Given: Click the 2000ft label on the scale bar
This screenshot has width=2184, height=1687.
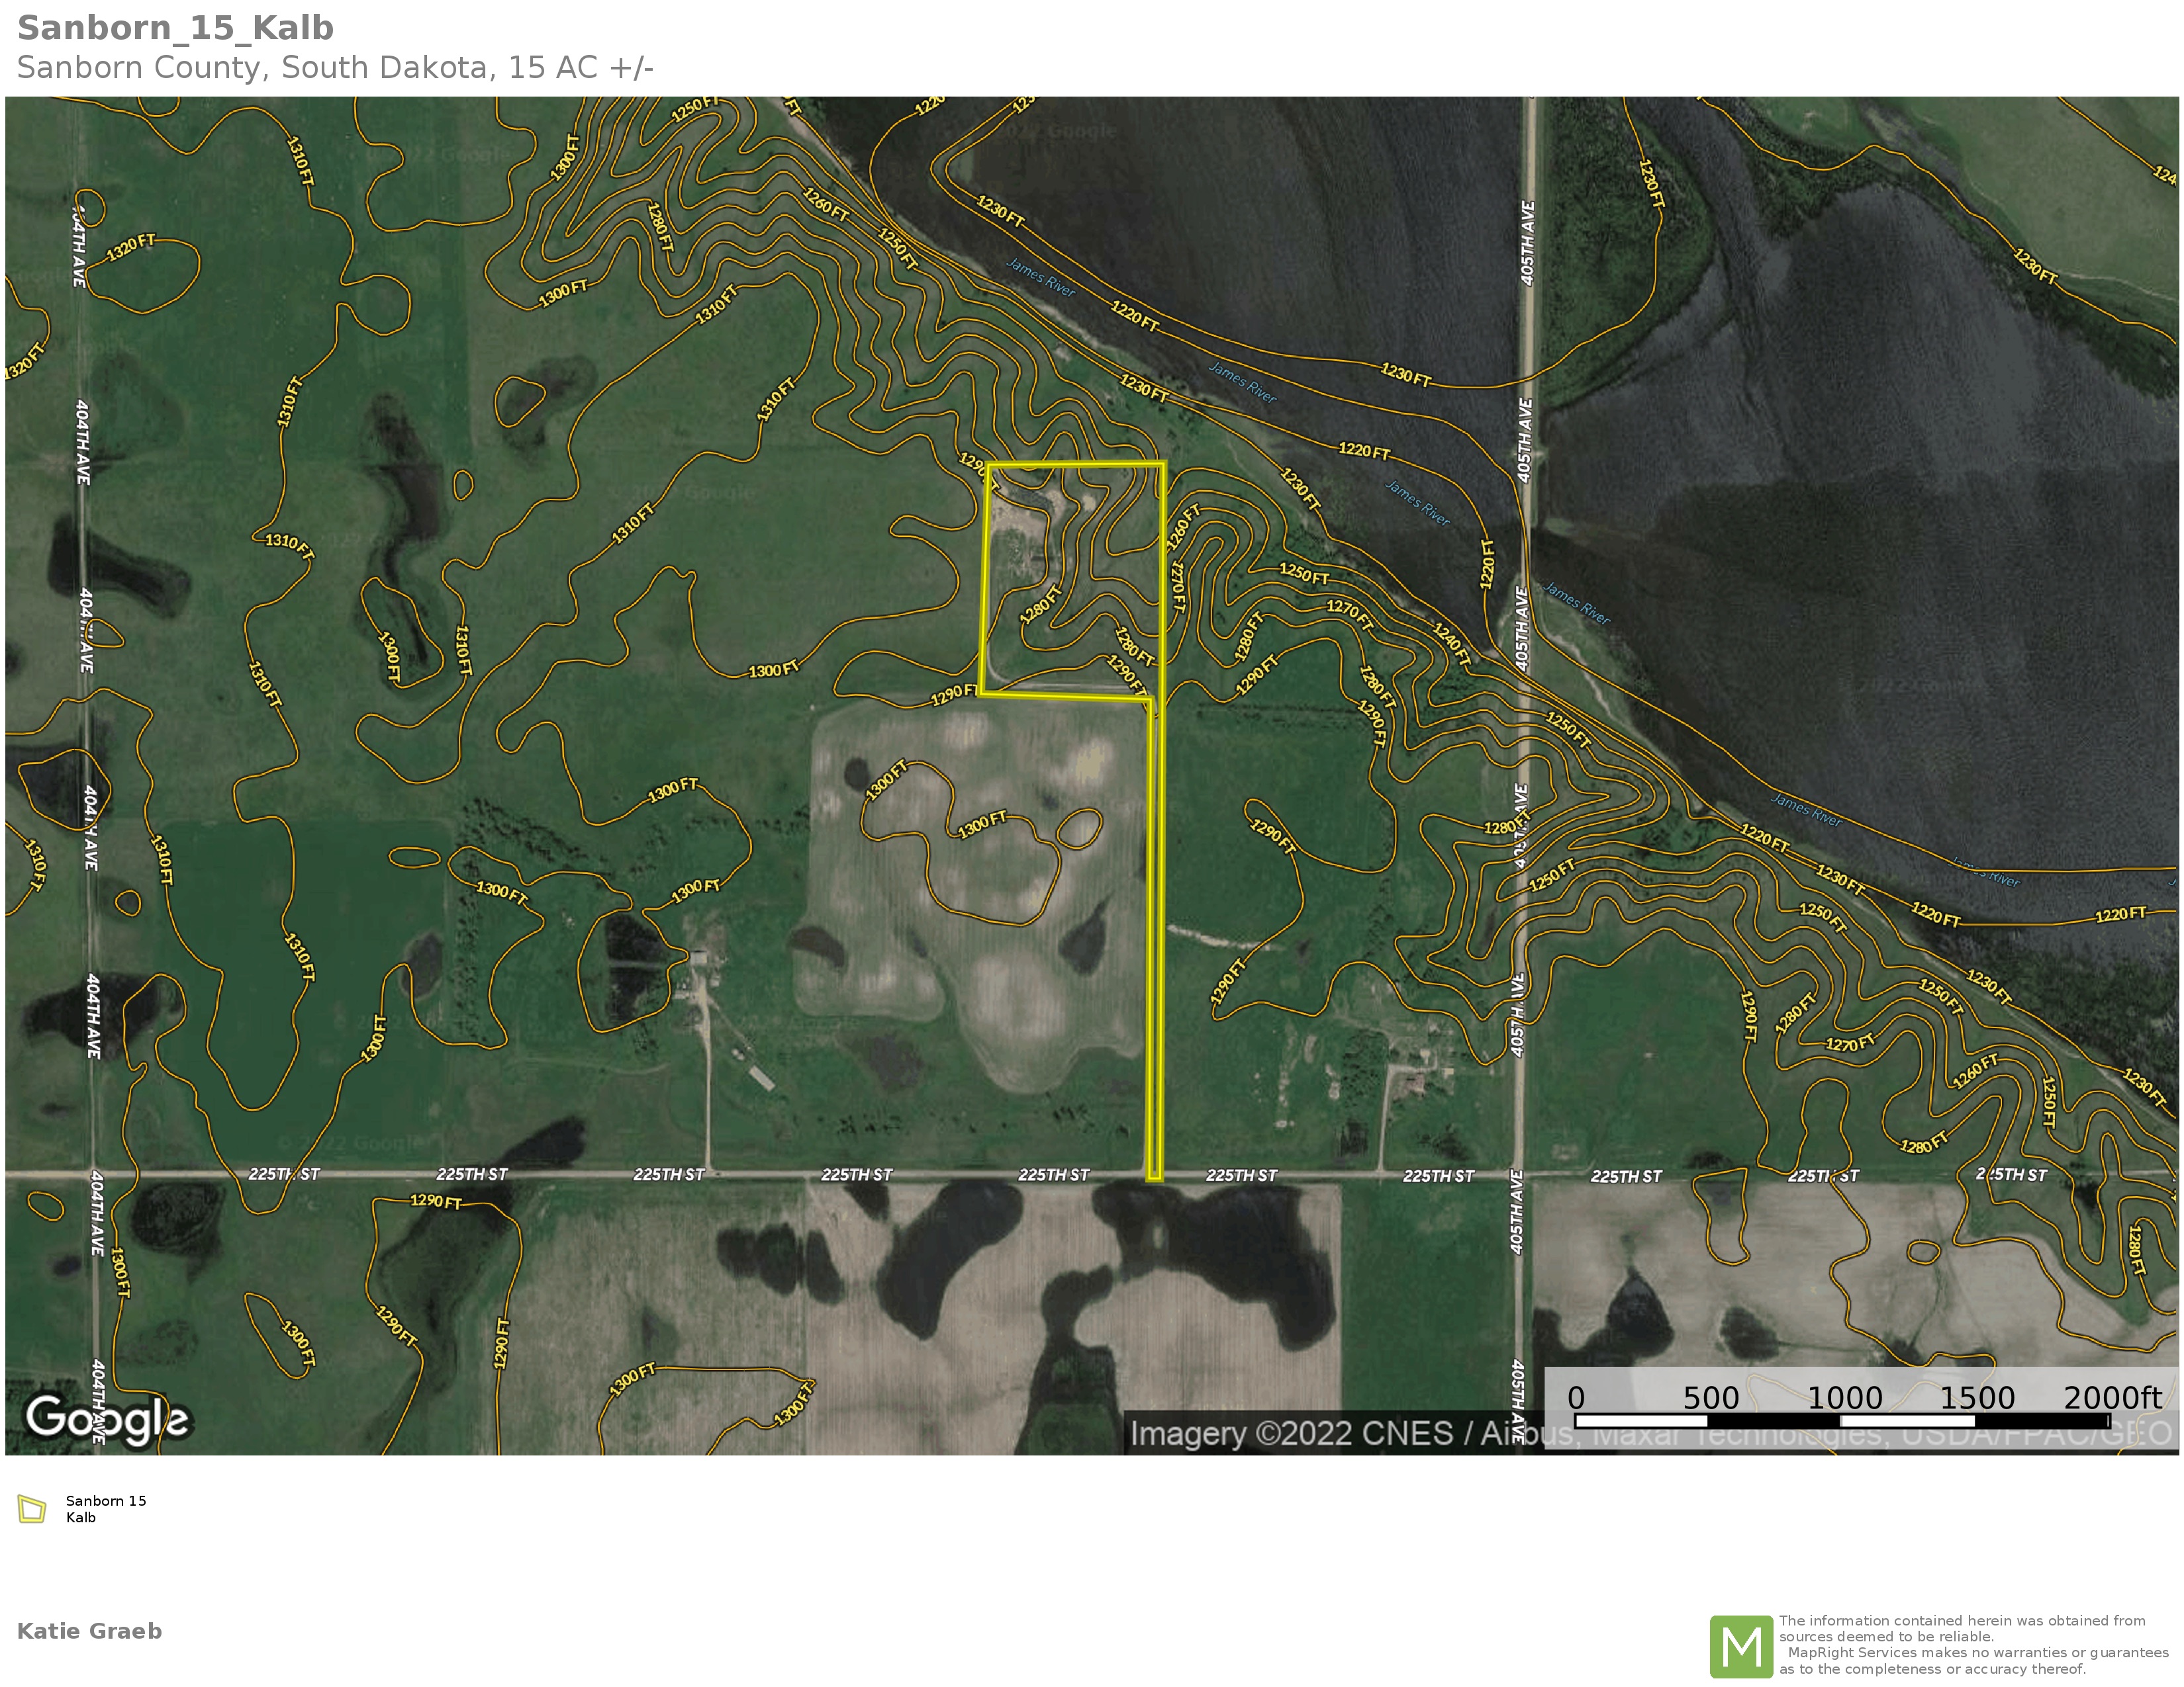Looking at the screenshot, I should pos(2113,1397).
